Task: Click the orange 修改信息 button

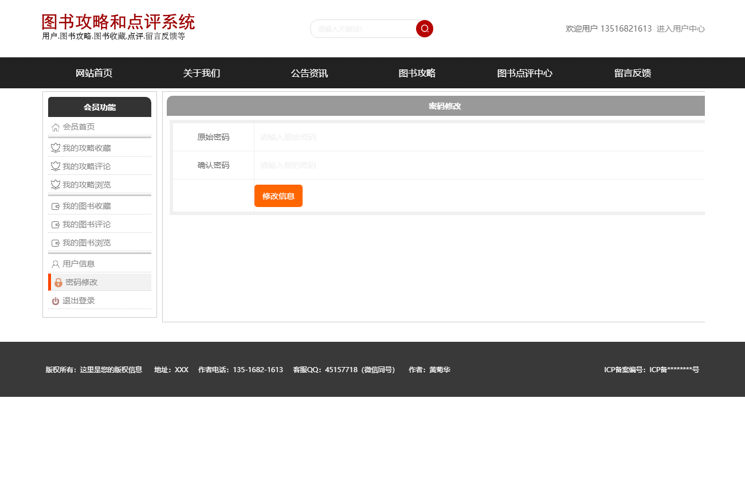Action: 279,196
